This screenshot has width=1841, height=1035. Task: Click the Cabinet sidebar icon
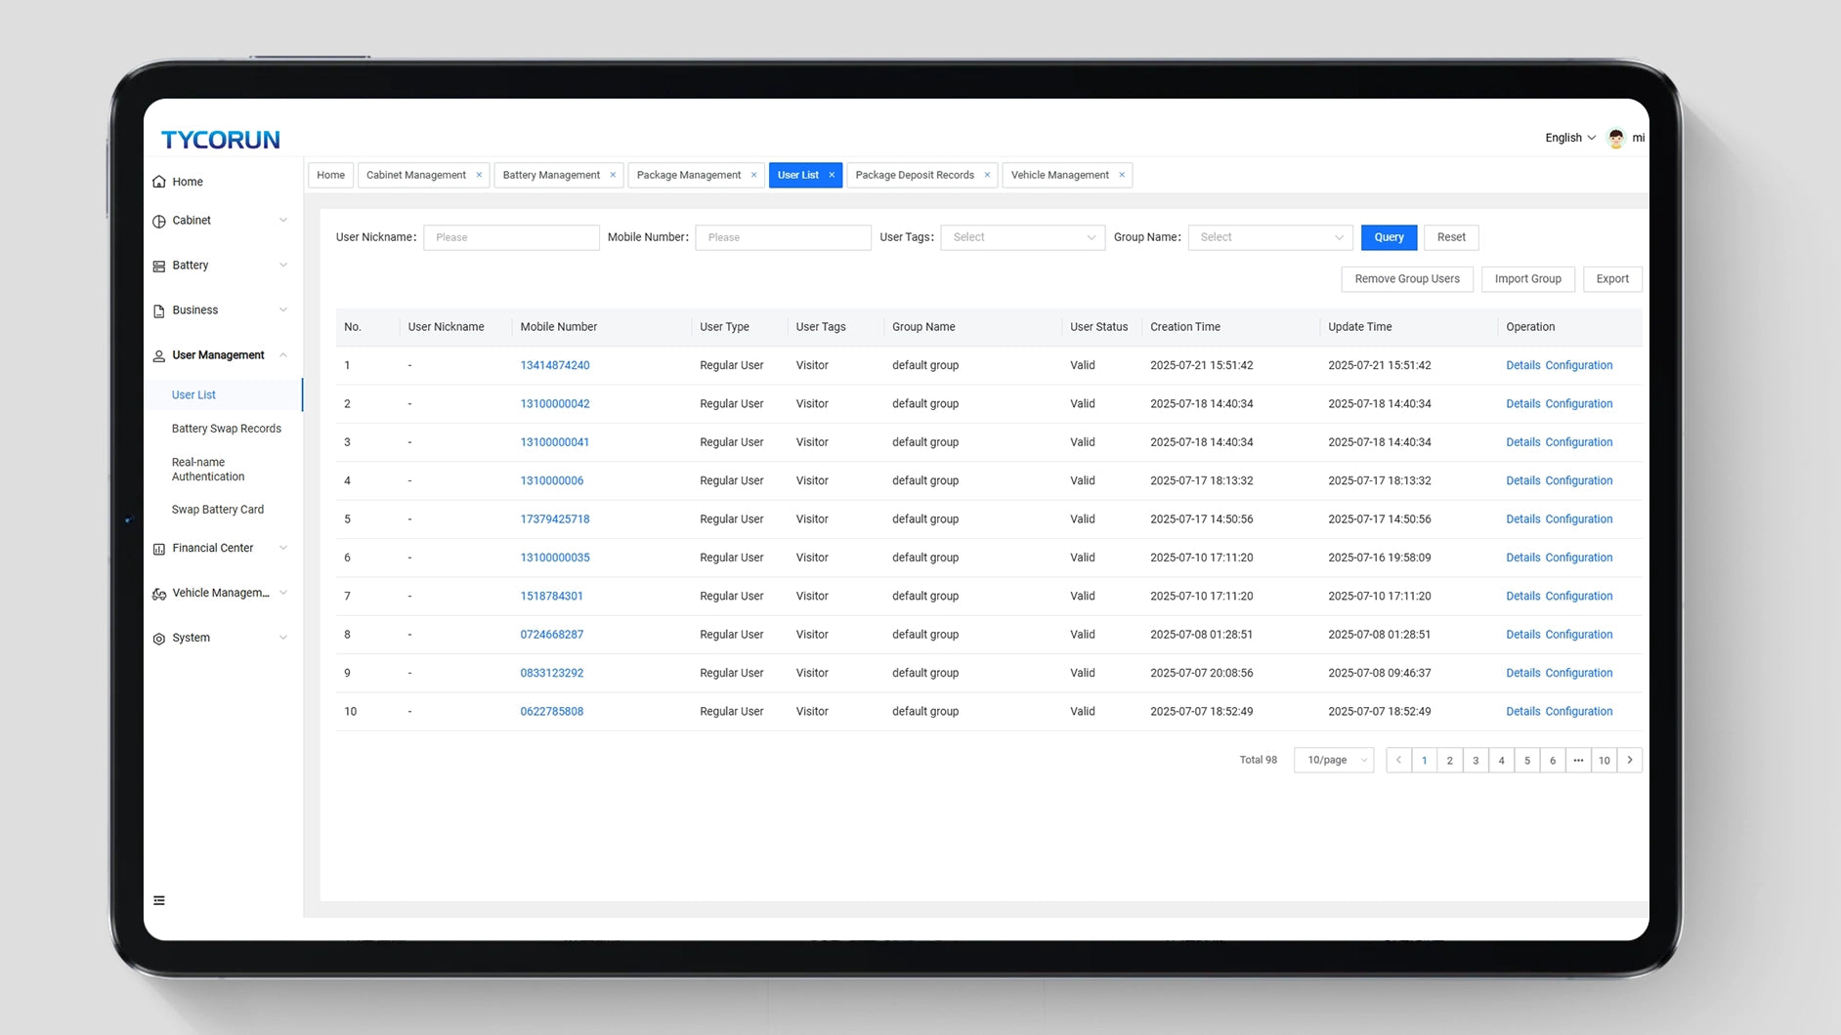(x=159, y=221)
